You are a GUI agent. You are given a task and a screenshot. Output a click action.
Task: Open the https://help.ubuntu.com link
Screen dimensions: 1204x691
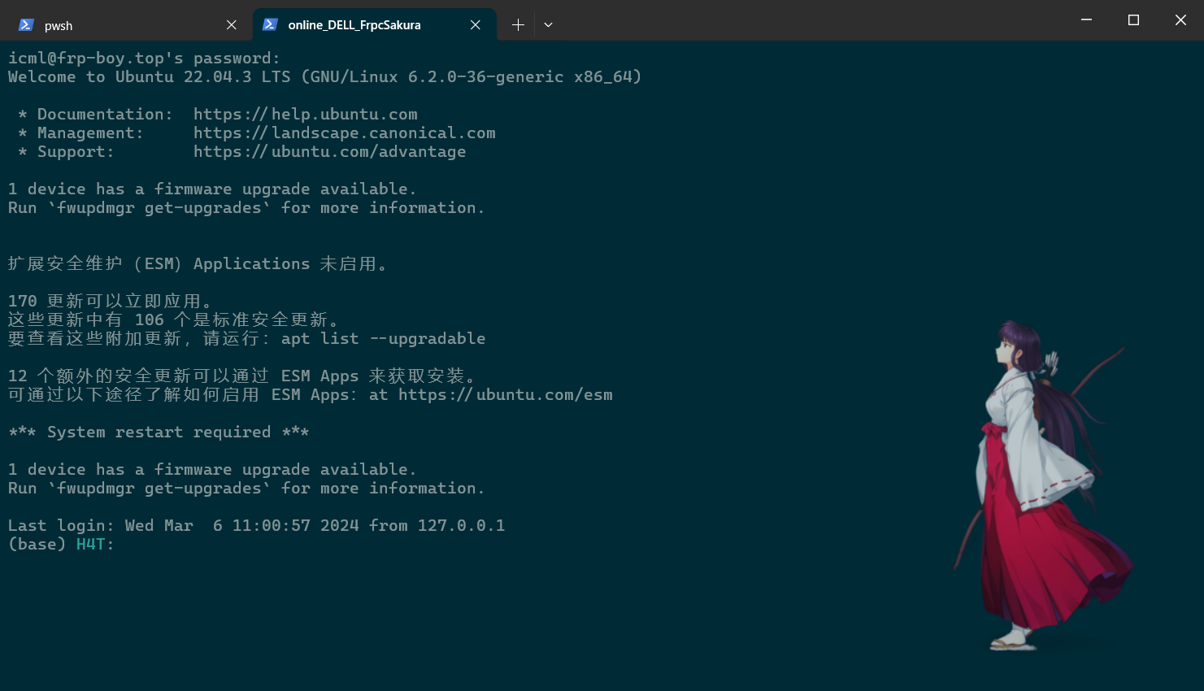tap(306, 114)
